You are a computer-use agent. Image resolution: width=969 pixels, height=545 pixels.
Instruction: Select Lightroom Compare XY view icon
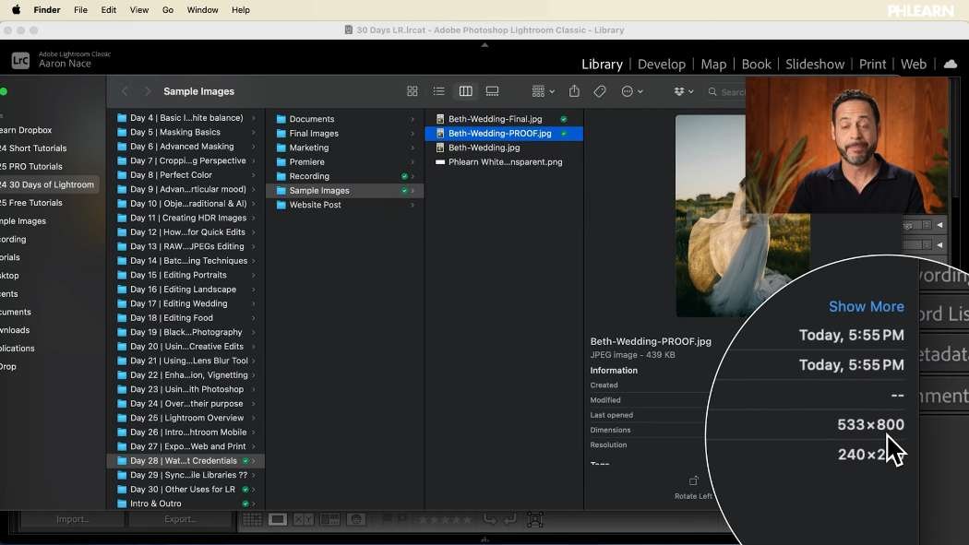[304, 520]
